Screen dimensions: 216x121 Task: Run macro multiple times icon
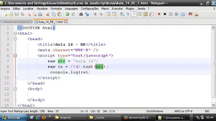click(177, 14)
